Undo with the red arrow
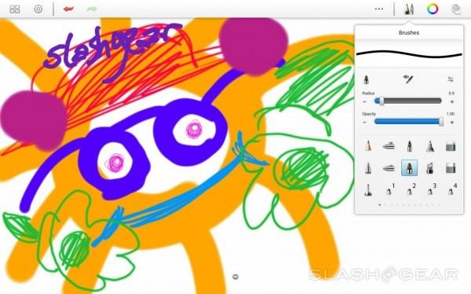Viewport: 471px width, 294px height. pos(68,9)
